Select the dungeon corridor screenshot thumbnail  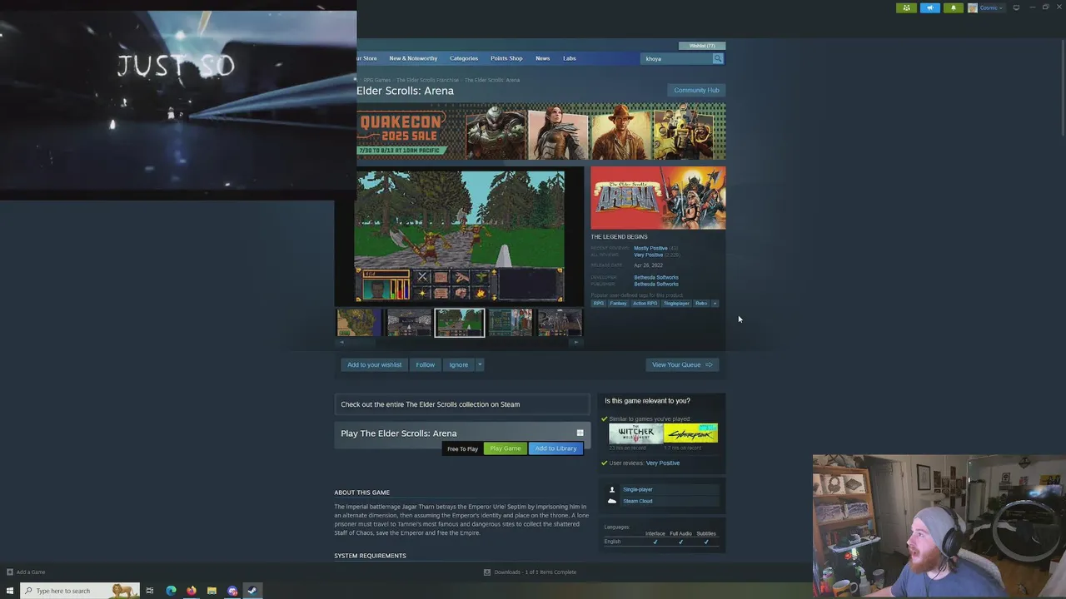[409, 323]
